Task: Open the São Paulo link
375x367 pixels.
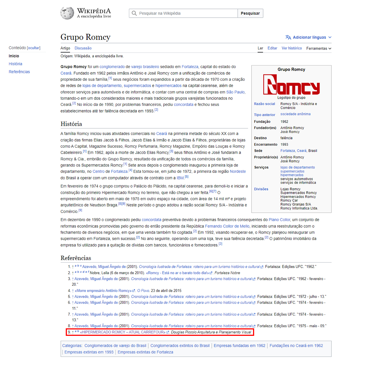Action: click(x=235, y=92)
